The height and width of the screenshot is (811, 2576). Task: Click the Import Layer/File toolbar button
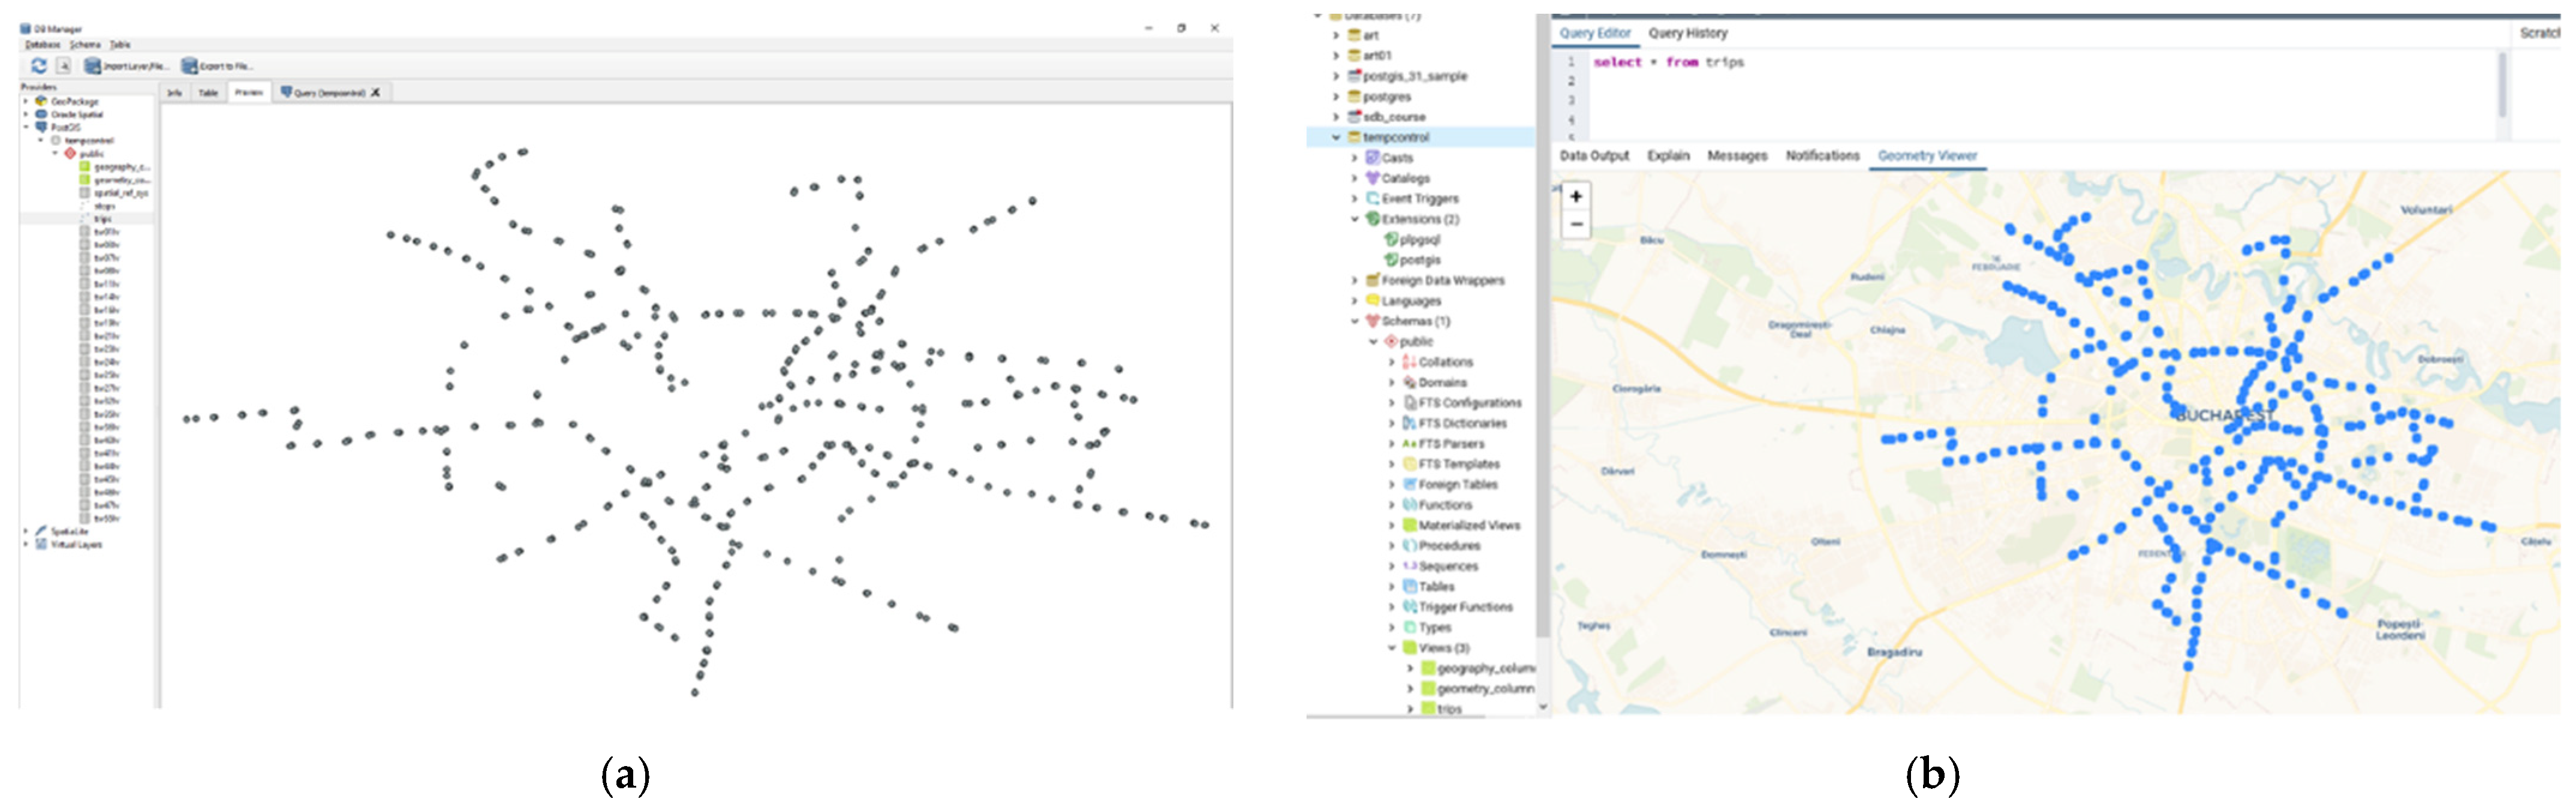[x=127, y=66]
